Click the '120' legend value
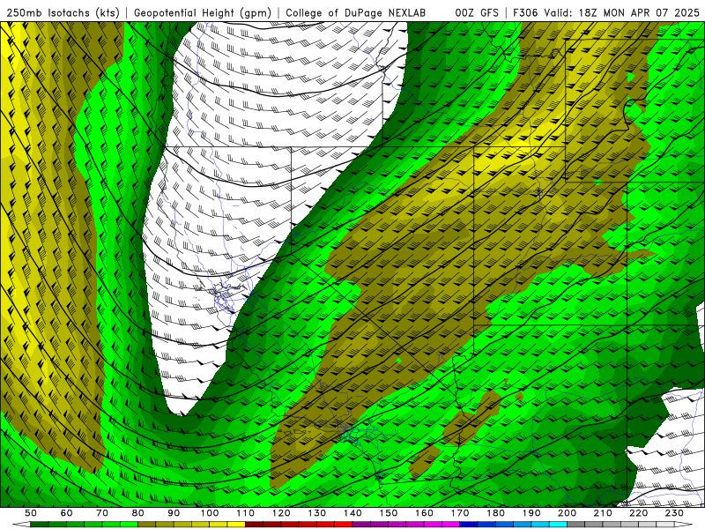705x529 pixels. point(281,513)
